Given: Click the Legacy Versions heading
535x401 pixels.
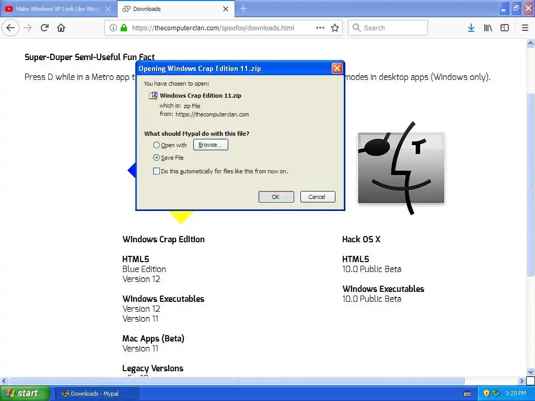Looking at the screenshot, I should coord(153,368).
